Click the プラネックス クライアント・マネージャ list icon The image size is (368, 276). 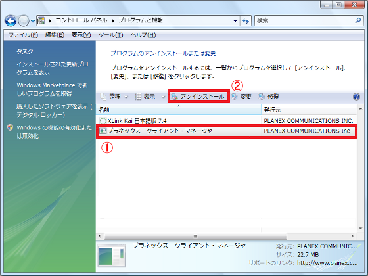tap(103, 131)
